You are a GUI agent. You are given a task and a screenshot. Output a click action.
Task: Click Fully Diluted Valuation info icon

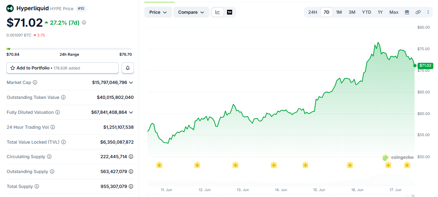coord(58,112)
